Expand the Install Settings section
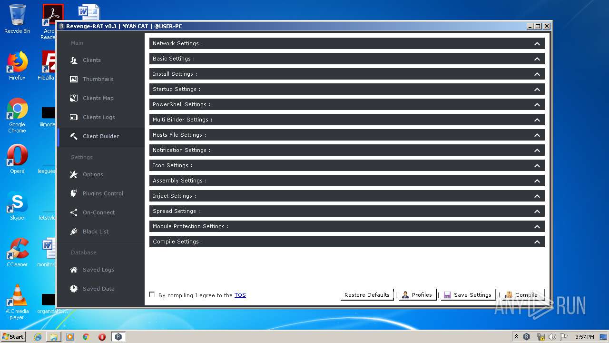Screen dimensions: 609x343 tap(347, 74)
